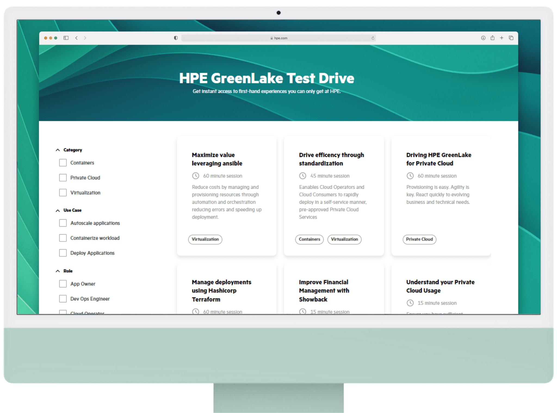Screen dimensions: 557x413
Task: Click the Private Cloud tag
Action: (419, 239)
